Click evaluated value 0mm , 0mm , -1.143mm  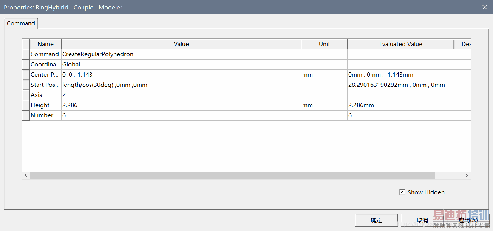(400, 75)
